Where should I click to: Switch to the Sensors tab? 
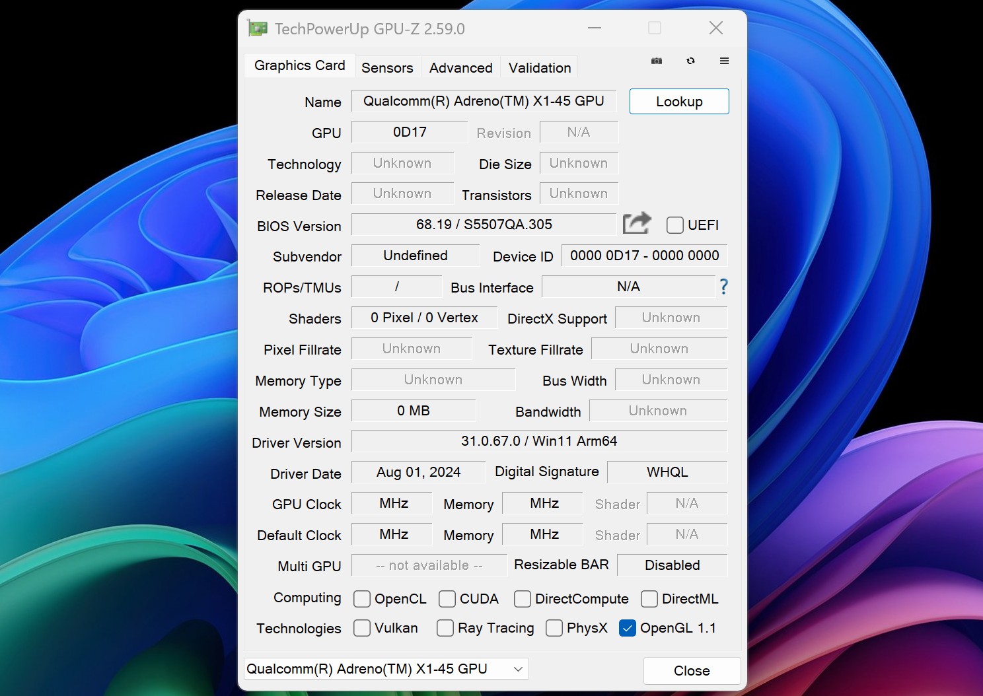(x=387, y=68)
